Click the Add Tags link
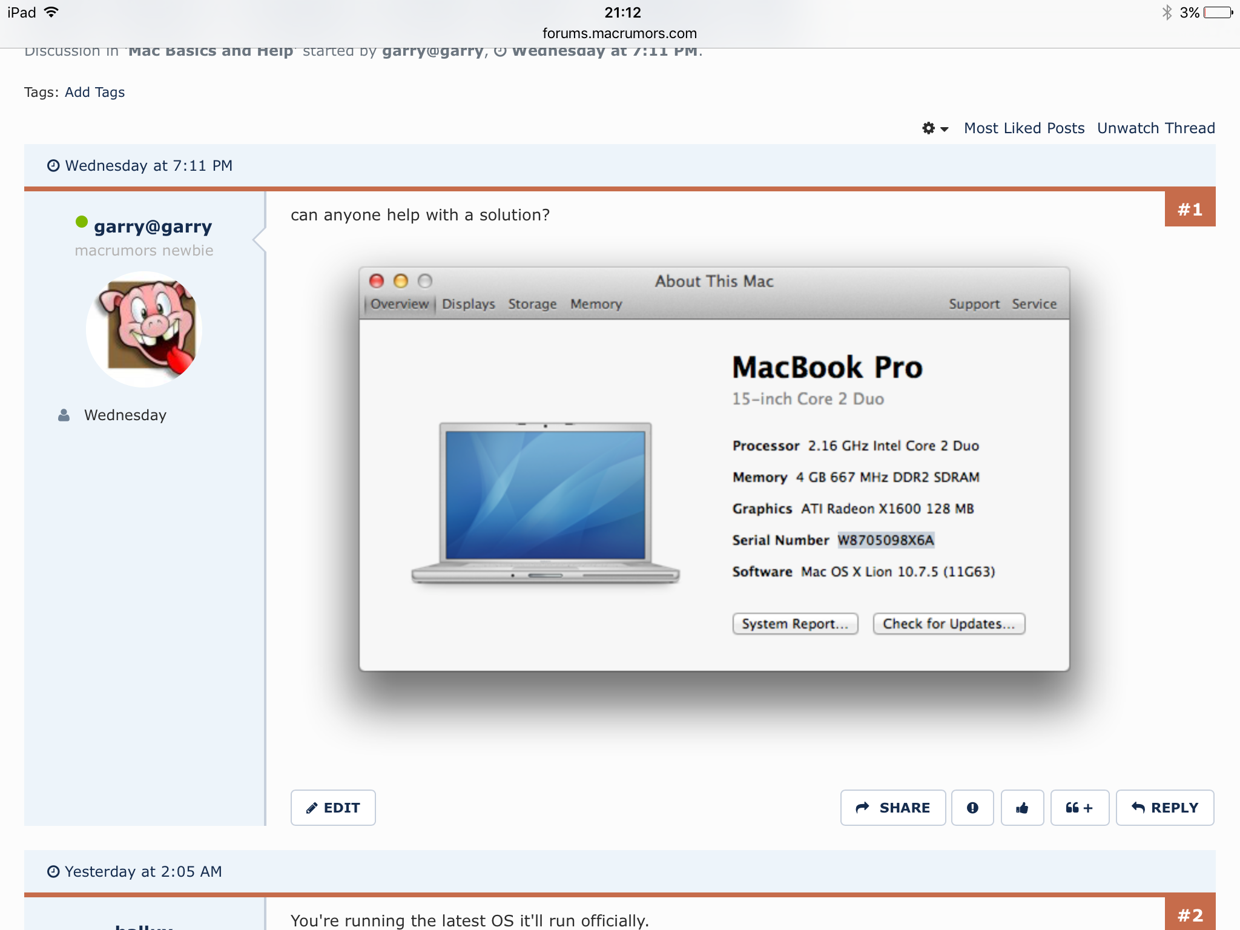 (x=95, y=92)
